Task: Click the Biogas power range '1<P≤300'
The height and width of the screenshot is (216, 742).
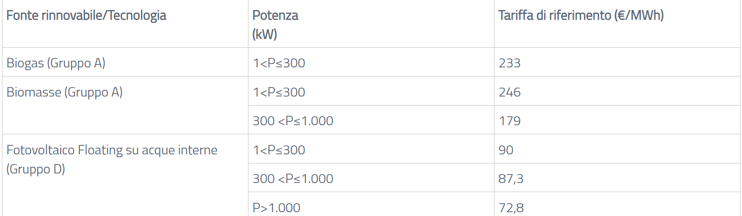Action: 279,63
